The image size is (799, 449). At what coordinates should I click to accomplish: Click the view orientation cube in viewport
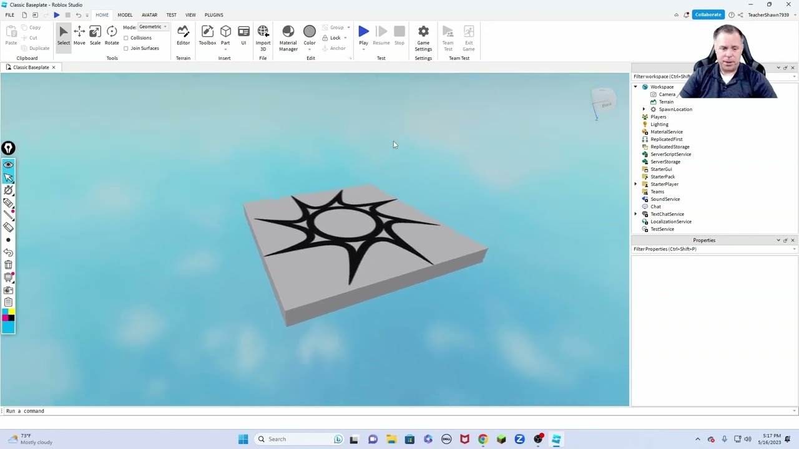pos(604,100)
